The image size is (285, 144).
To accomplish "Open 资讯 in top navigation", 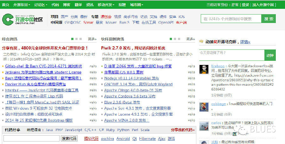I will click(x=90, y=5).
